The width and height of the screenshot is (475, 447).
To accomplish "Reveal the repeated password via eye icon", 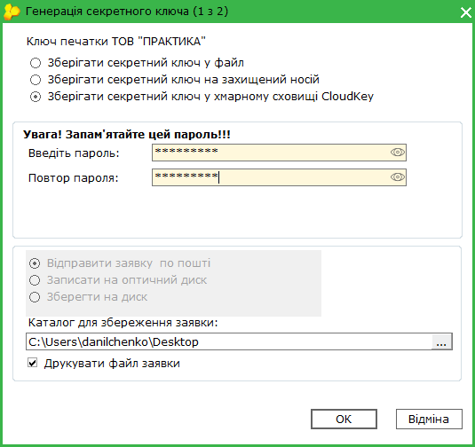I will pos(397,176).
